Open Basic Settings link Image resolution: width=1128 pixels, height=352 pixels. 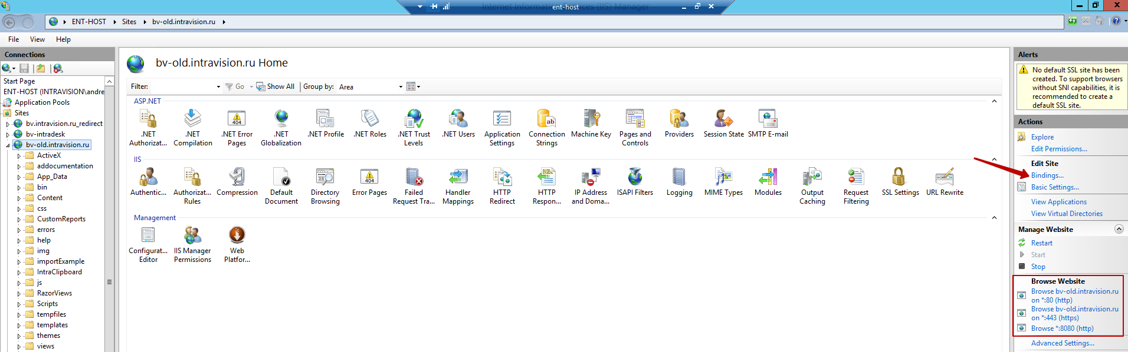click(x=1055, y=187)
